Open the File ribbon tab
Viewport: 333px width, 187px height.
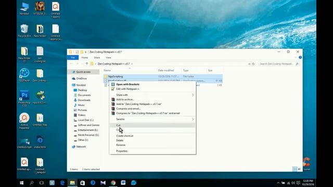pos(73,58)
